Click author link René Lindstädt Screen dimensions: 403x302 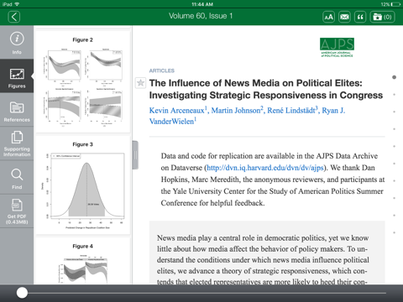(291, 111)
